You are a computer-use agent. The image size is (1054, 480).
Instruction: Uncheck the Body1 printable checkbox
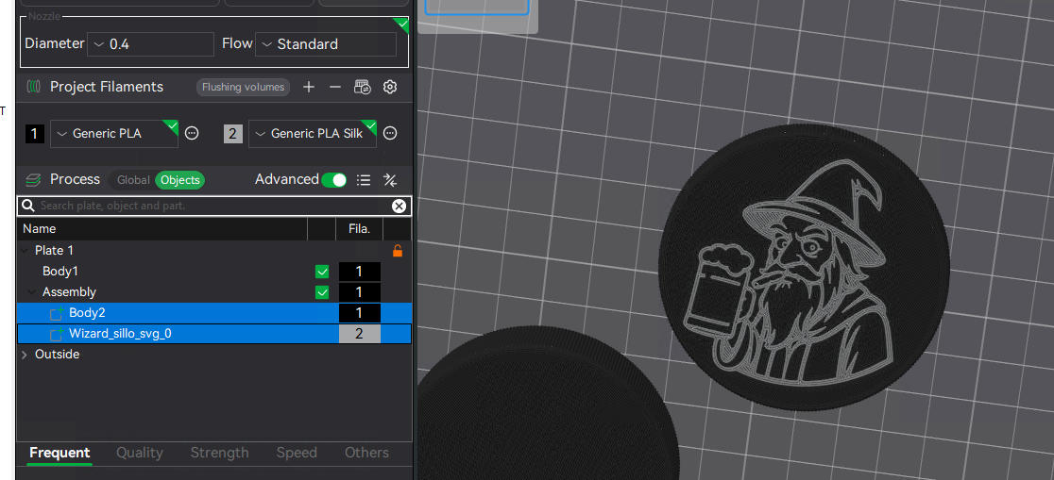point(322,272)
